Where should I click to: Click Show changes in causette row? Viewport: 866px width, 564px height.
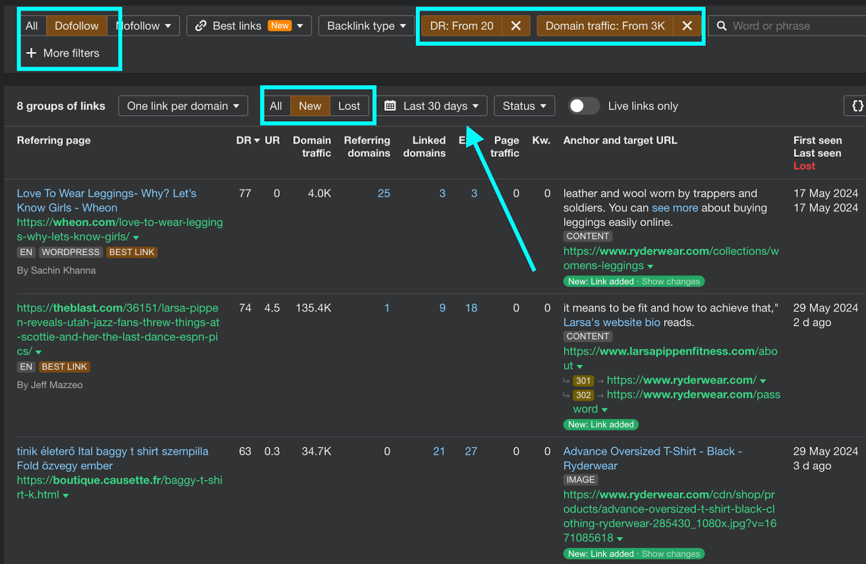click(x=671, y=554)
